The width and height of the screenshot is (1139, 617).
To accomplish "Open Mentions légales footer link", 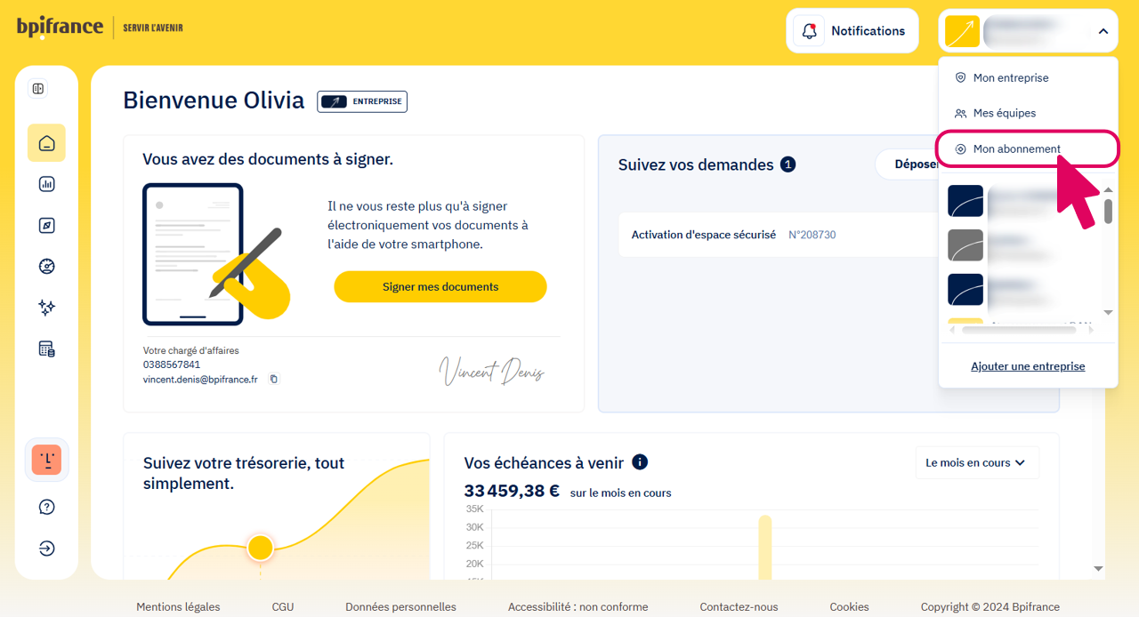I will coord(178,606).
